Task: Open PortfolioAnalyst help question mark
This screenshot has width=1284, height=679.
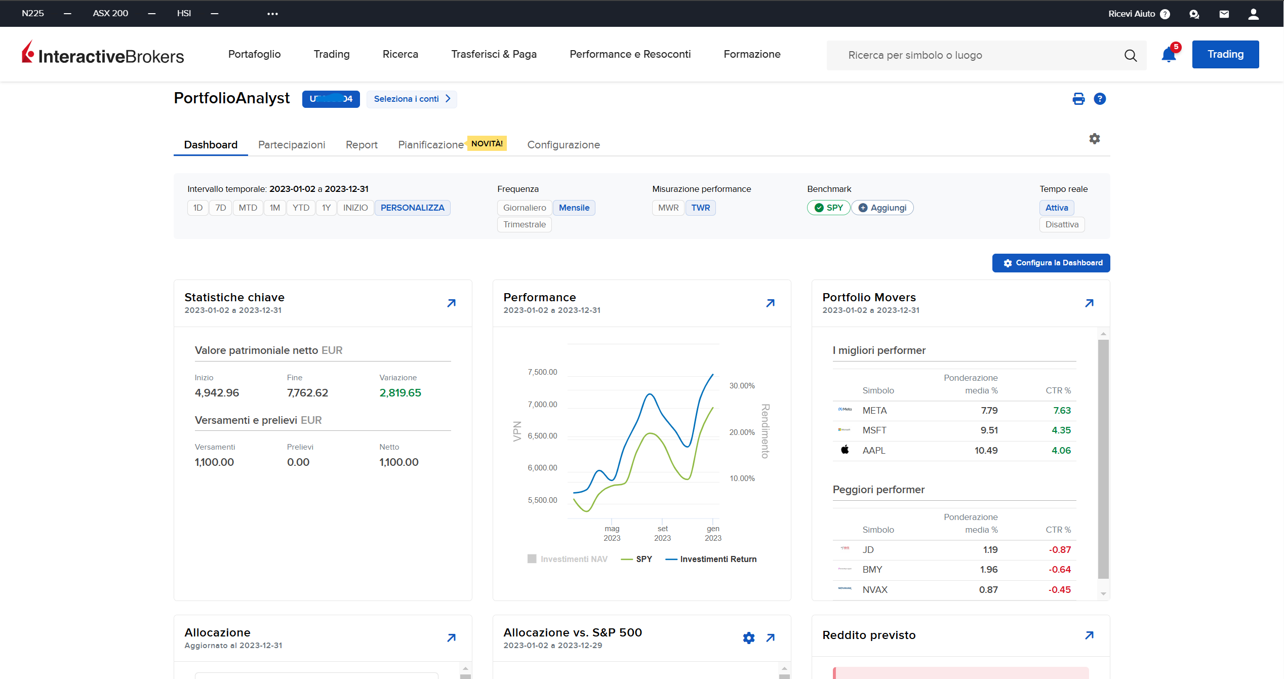Action: tap(1100, 99)
